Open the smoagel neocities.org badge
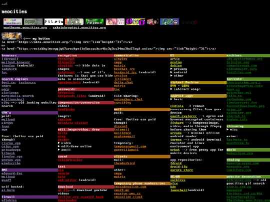 (13, 22)
